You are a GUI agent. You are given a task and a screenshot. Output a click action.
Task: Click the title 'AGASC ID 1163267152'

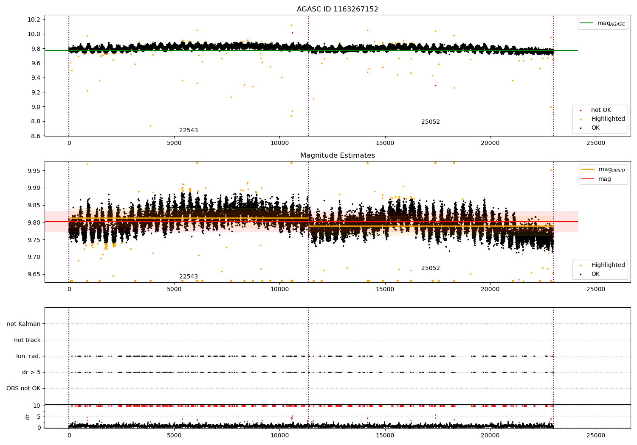click(337, 9)
